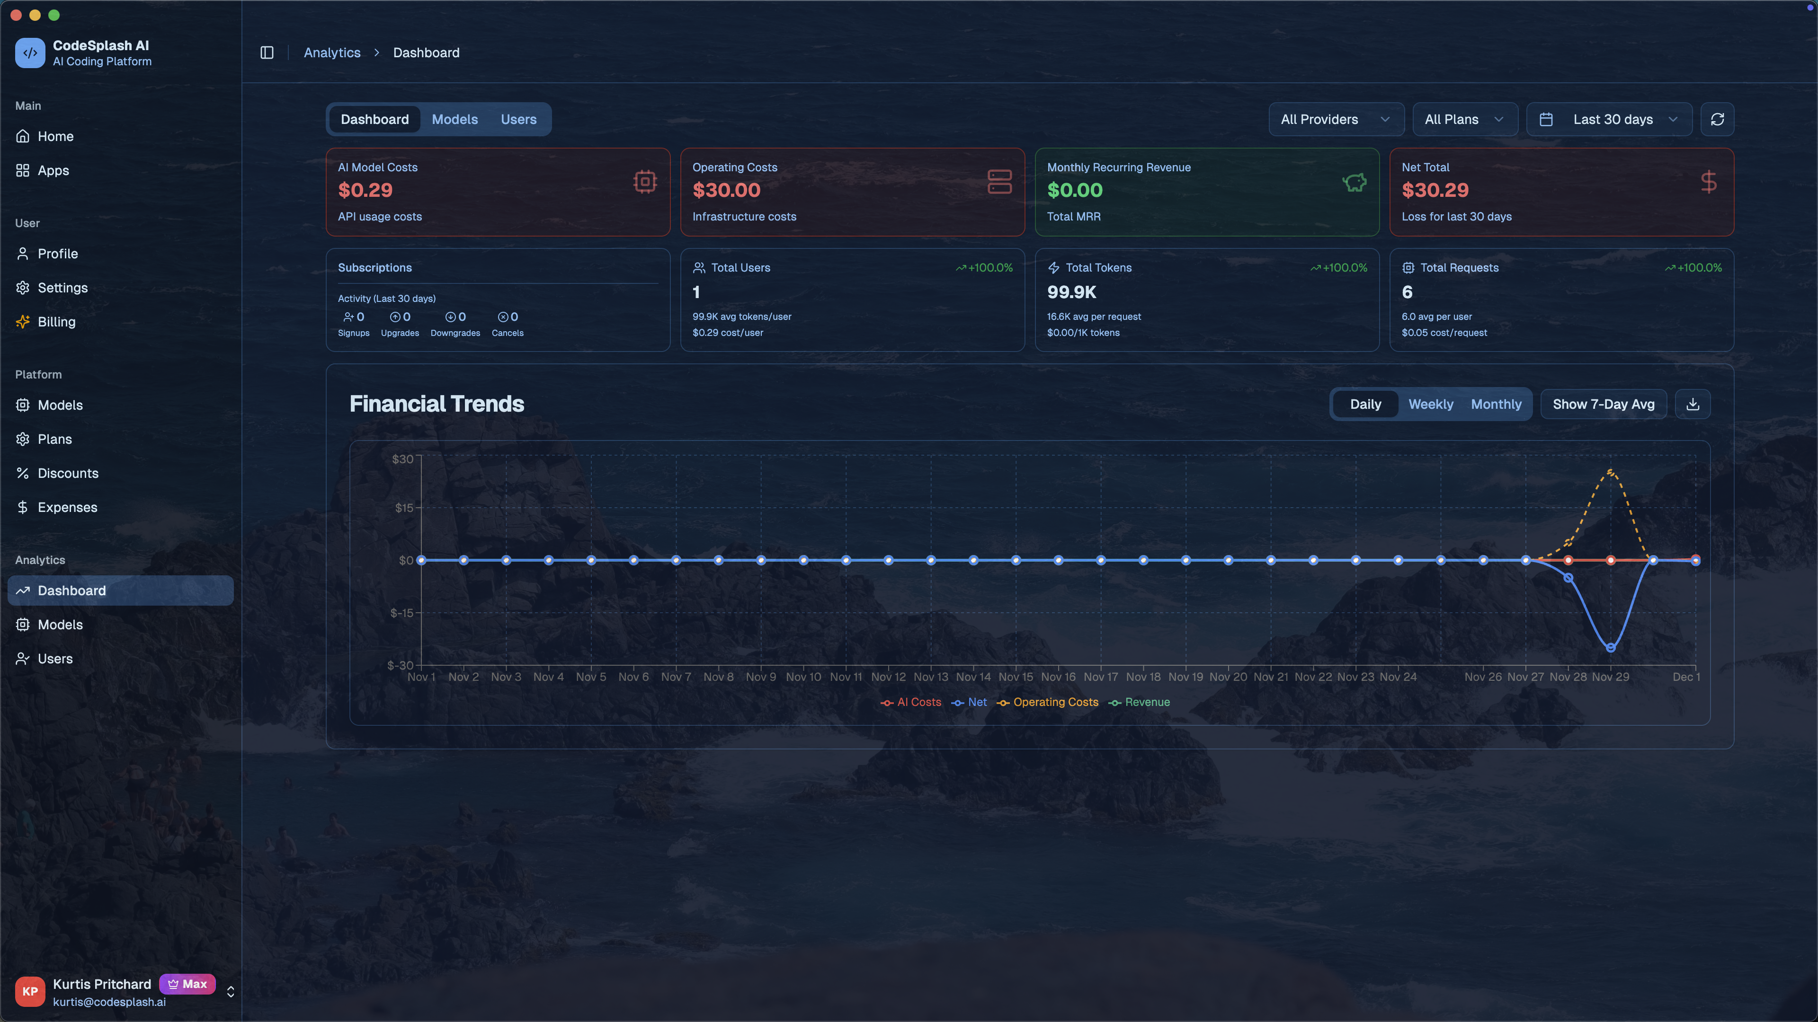This screenshot has height=1022, width=1818.
Task: Select Plans under the Platform section
Action: (x=54, y=439)
